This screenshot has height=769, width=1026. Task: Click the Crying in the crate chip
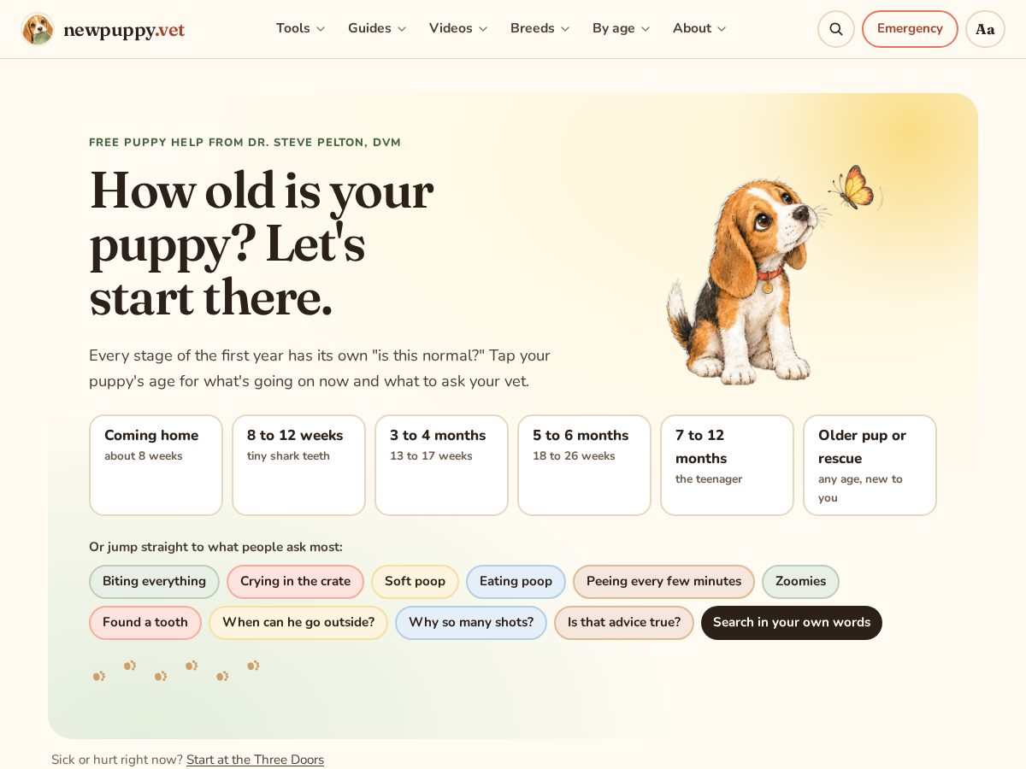(295, 582)
